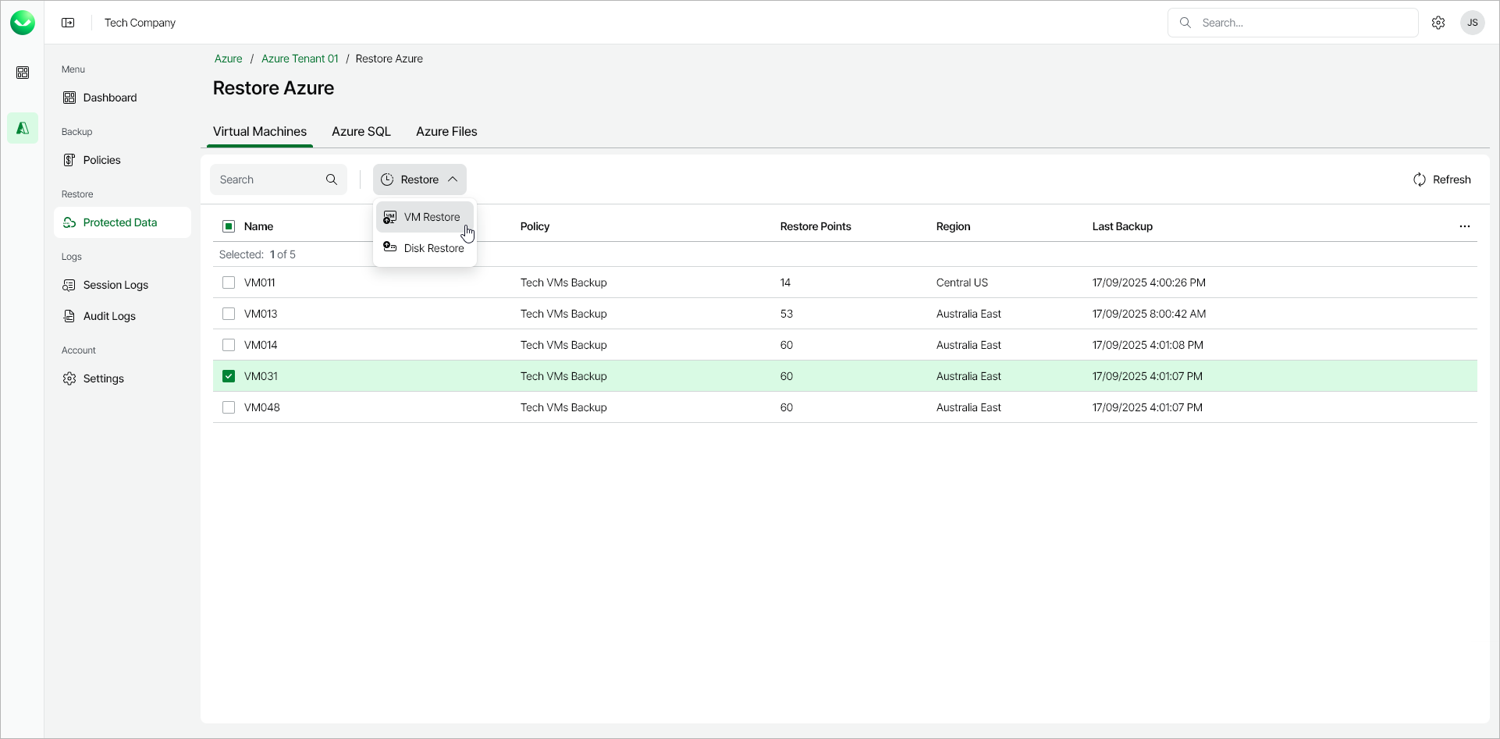The width and height of the screenshot is (1500, 739).
Task: Switch to the Azure Files tab
Action: [x=446, y=131]
